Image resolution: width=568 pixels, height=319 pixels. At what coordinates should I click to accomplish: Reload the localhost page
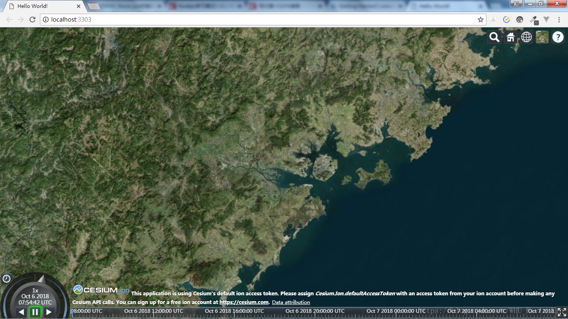pyautogui.click(x=32, y=20)
